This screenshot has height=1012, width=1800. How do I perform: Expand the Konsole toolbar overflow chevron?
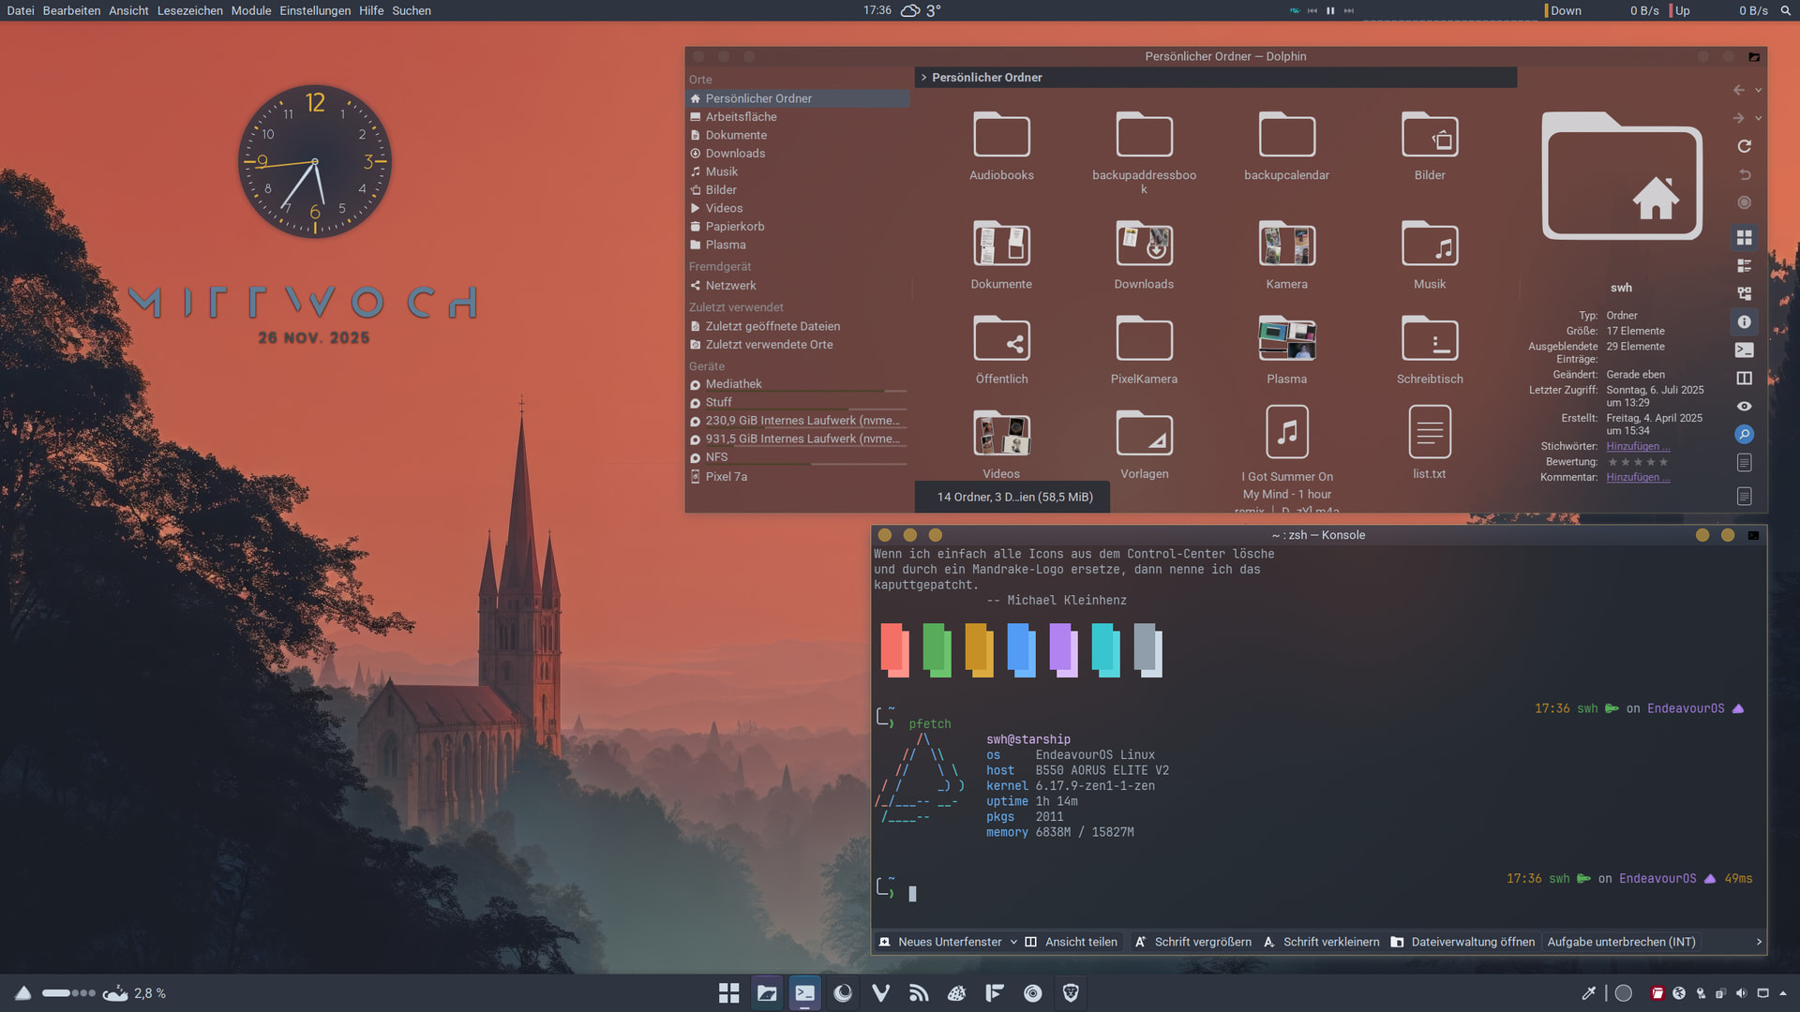coord(1759,942)
